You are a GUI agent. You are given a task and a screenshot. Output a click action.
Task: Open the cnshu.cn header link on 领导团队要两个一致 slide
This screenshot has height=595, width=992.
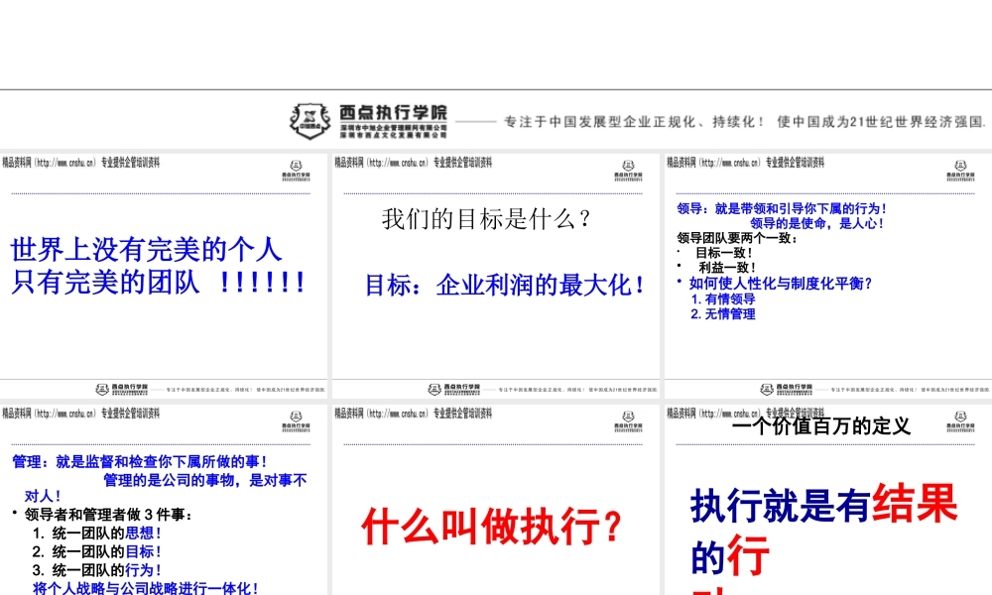[745, 163]
